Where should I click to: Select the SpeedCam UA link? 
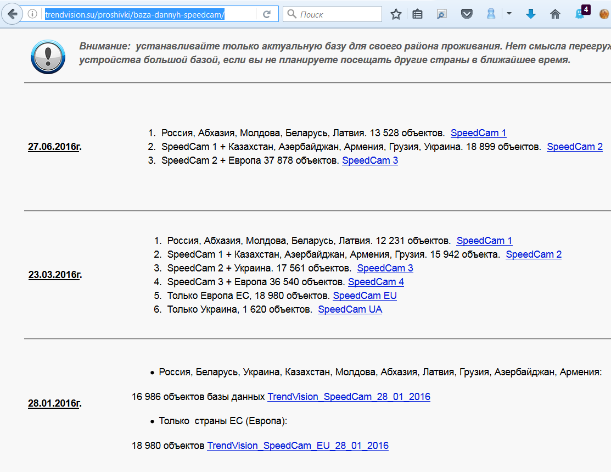(350, 309)
